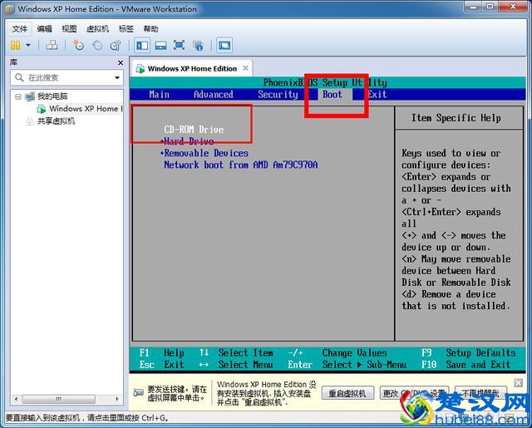The width and height of the screenshot is (532, 428).
Task: Click the library scrollbar left arrow
Action: pyautogui.click(x=16, y=399)
